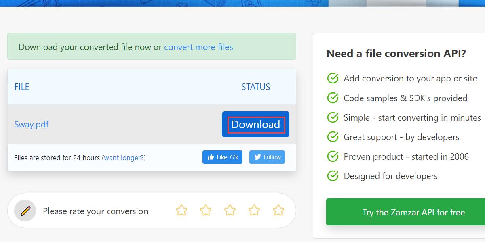Click the 'want longer?' link
The height and width of the screenshot is (242, 485).
[x=124, y=158]
